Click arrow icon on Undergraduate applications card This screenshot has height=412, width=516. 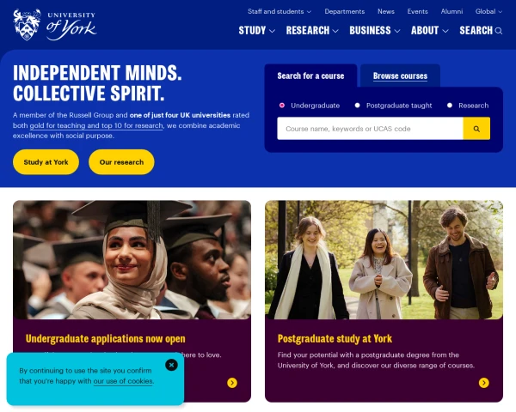[232, 383]
